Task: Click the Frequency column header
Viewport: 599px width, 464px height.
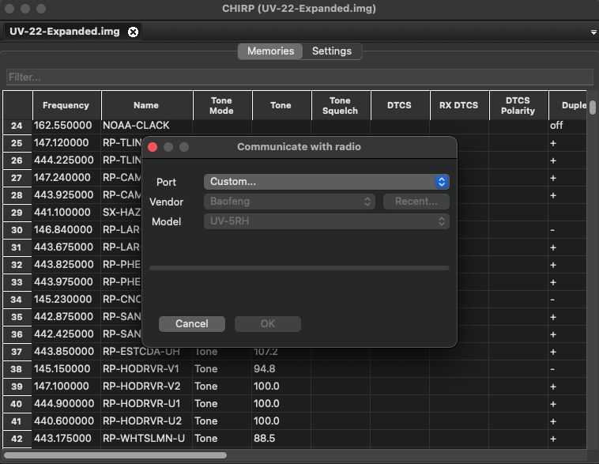Action: click(66, 105)
